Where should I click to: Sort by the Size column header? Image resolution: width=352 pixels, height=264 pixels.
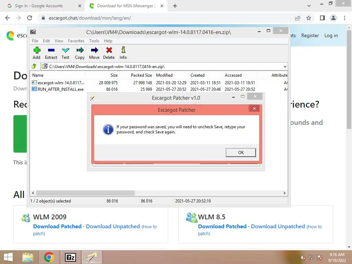[x=102, y=75]
